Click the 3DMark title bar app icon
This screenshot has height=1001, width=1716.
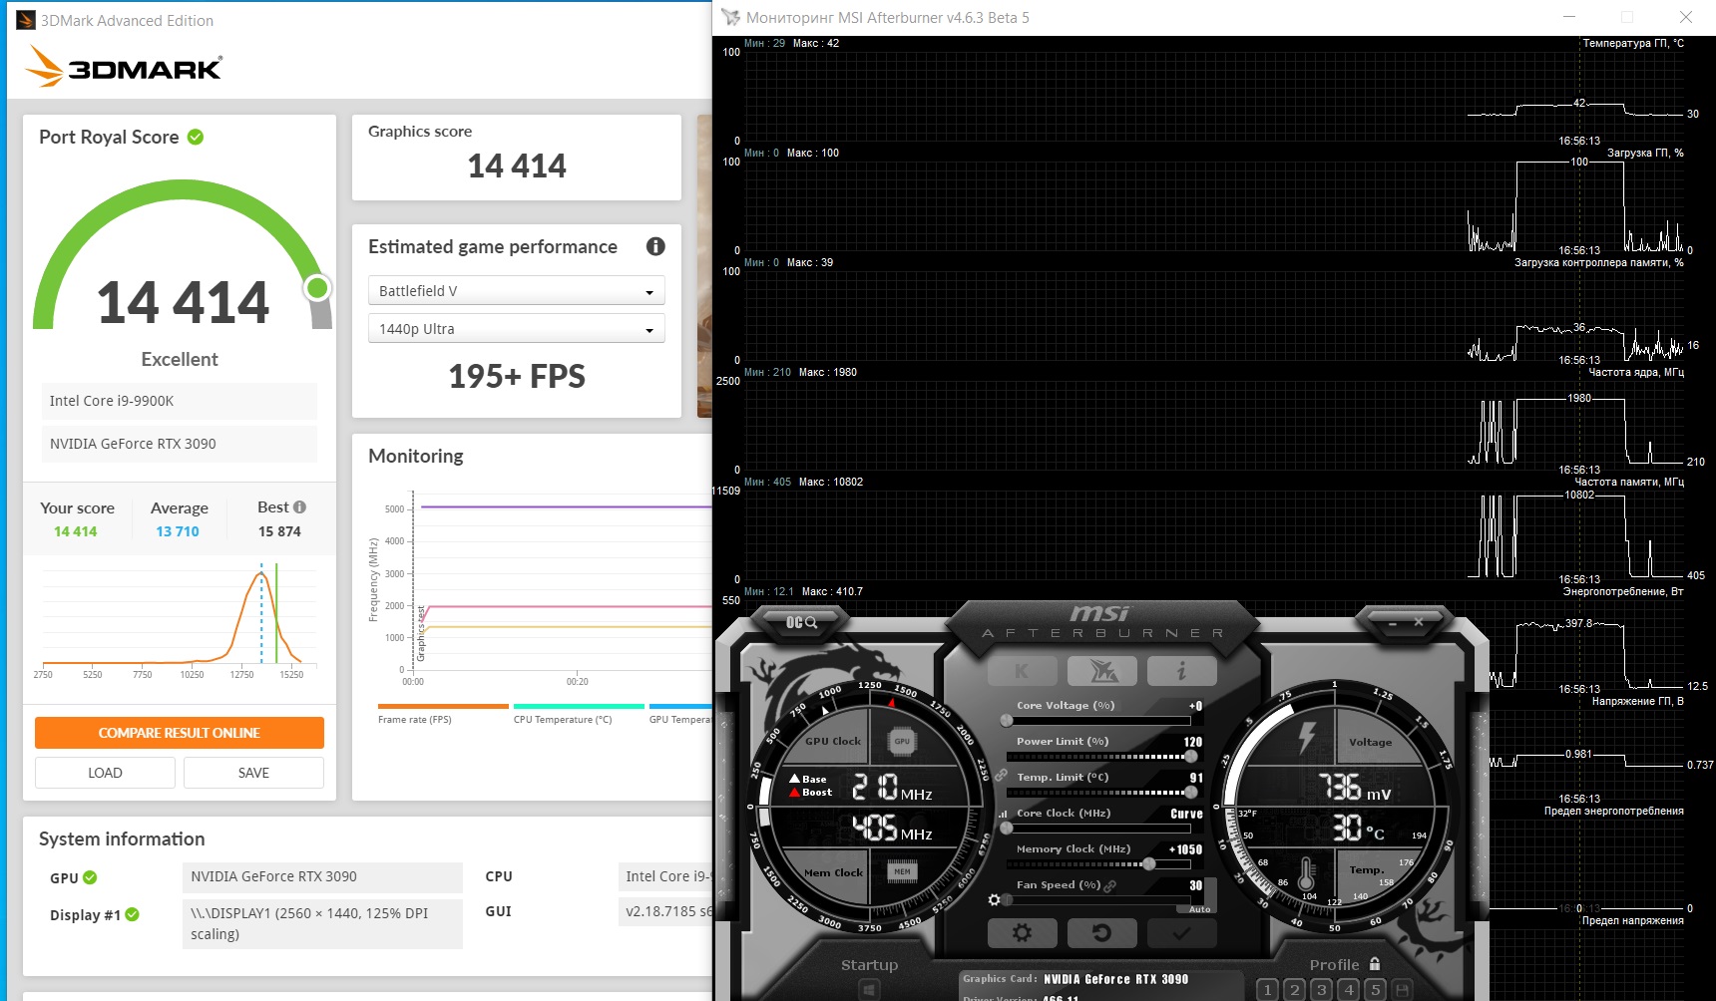(x=26, y=20)
